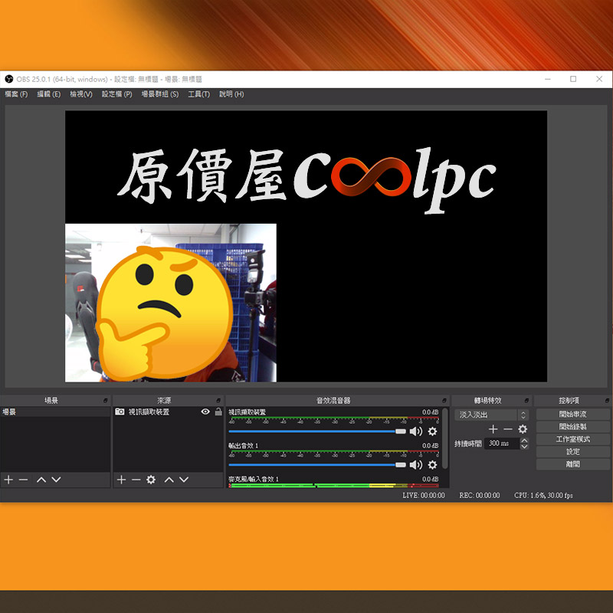Open the 工具 (T) menu
This screenshot has height=613, width=613.
coord(198,94)
